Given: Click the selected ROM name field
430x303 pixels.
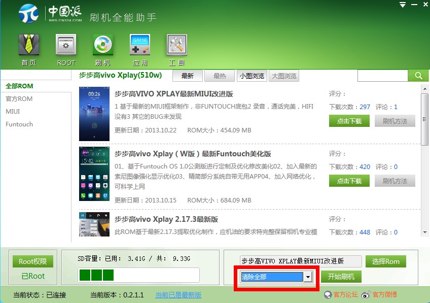Looking at the screenshot, I should coord(301,261).
